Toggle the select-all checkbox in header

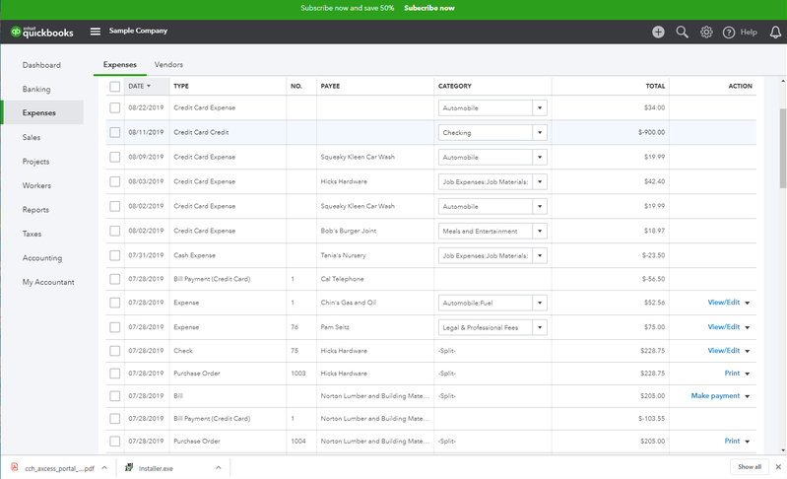tap(114, 87)
